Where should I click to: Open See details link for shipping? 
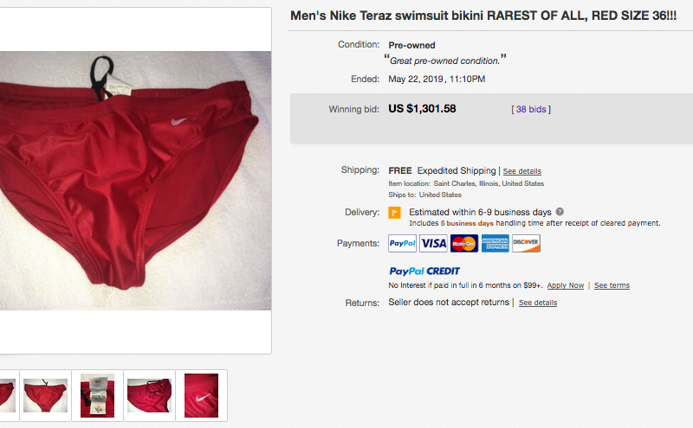(522, 171)
